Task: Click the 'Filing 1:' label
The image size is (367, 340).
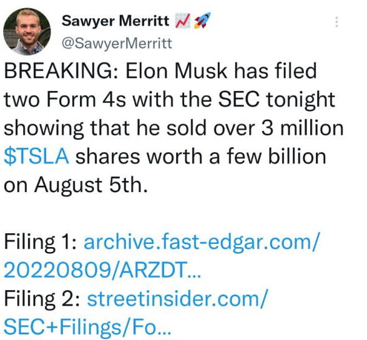Action: [41, 243]
